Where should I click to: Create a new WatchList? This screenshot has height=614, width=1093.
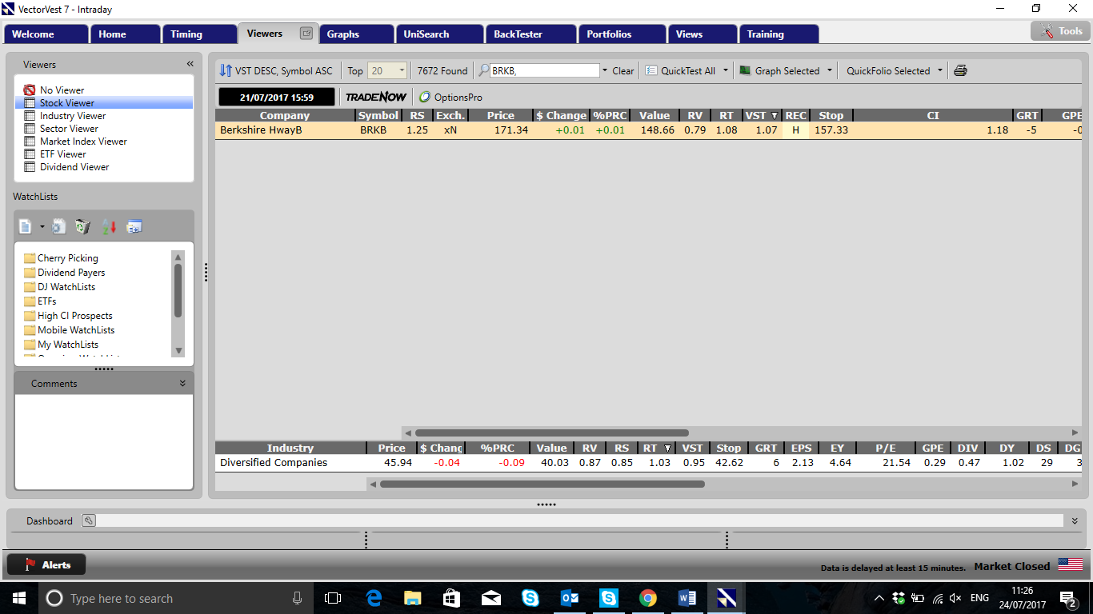[x=25, y=226]
